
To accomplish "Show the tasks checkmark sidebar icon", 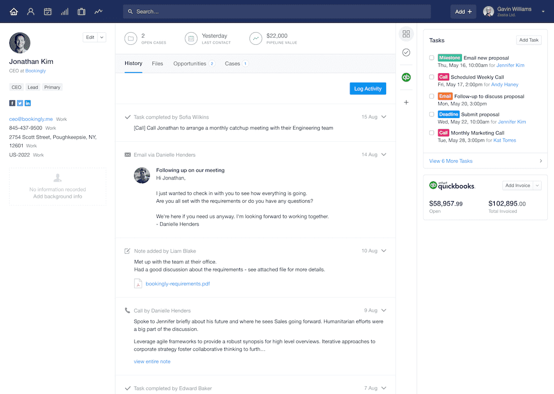I will pos(406,52).
